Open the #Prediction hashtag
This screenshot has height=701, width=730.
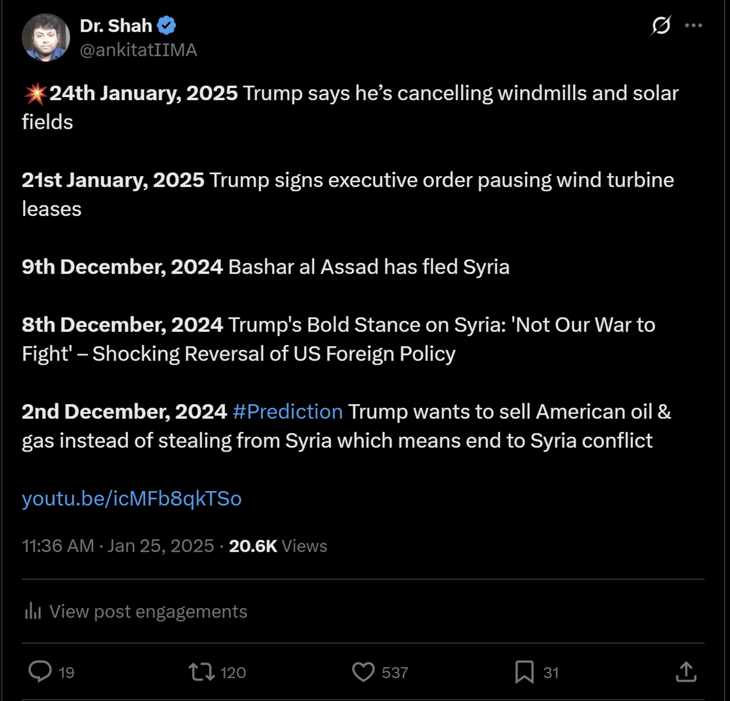(287, 411)
